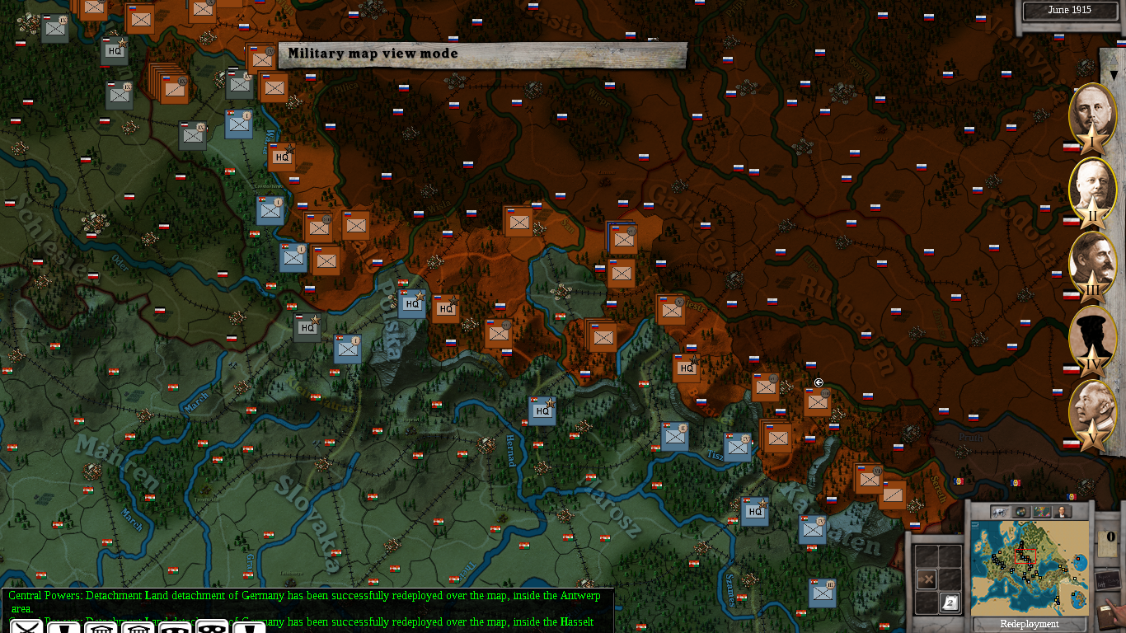Click the June 1915 date display

point(1069,11)
